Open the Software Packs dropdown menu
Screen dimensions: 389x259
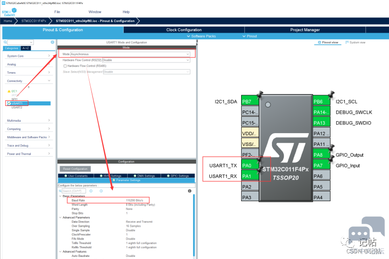tap(201, 36)
